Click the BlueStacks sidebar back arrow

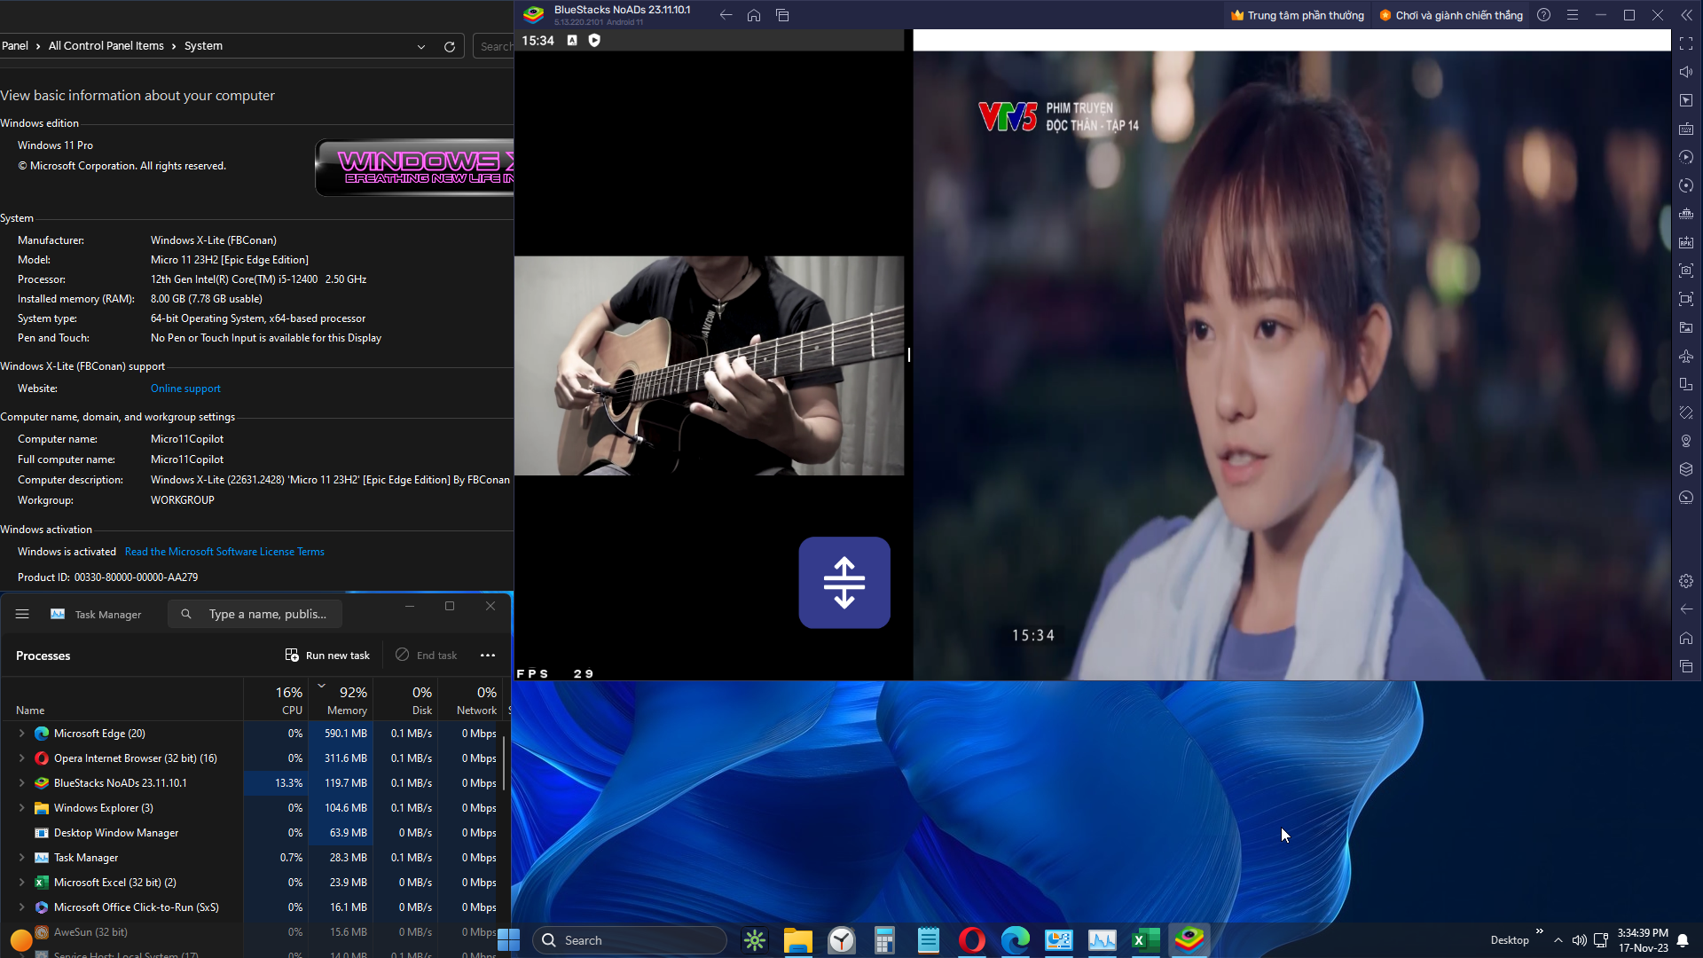click(1686, 609)
